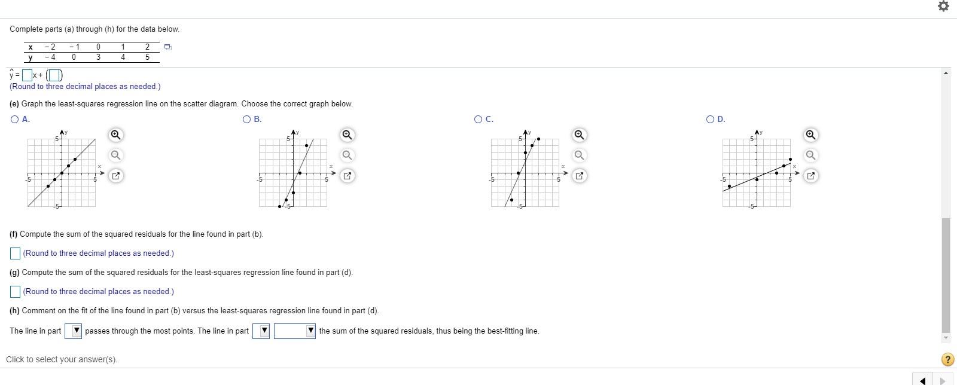
Task: Click the Help question mark icon
Action: coord(947,359)
